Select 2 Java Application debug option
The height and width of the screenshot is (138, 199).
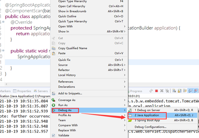[162, 115]
